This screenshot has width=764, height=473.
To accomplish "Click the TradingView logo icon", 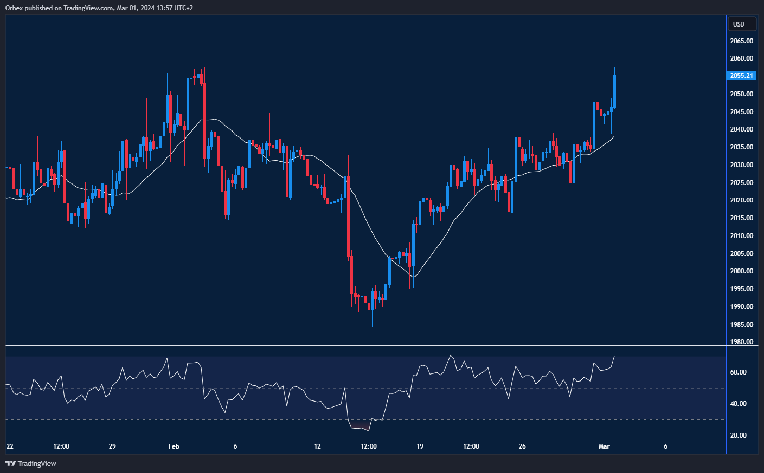I will coord(10,463).
